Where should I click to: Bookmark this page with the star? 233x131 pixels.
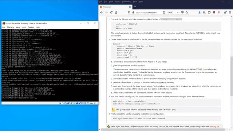point(187,12)
